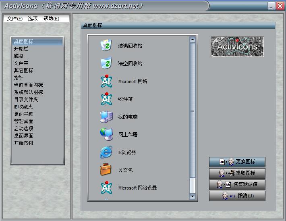Select 启动选项 in the category list

point(37,129)
